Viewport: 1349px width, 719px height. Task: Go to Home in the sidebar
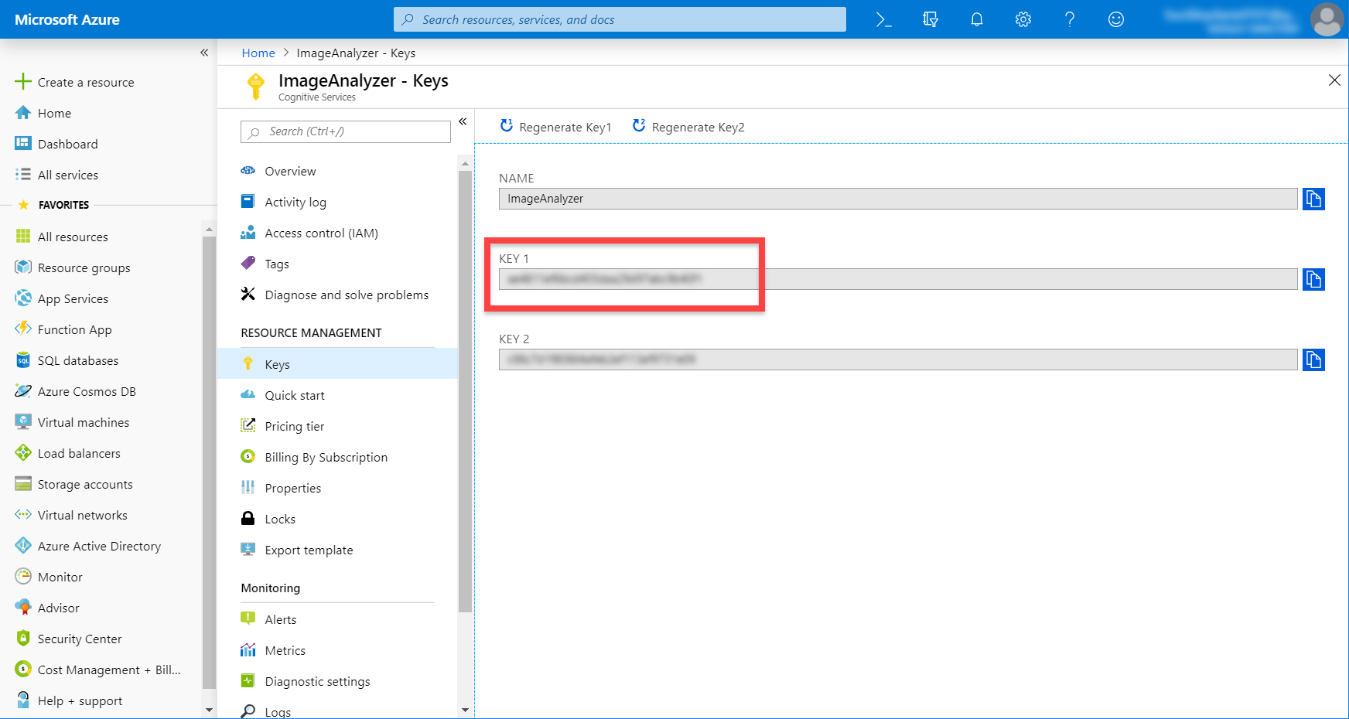coord(43,113)
